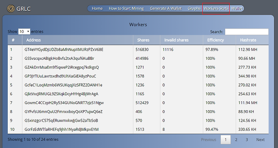278x148 pixels.
Task: Select address GZAkDrrMsaEm9f5qweP2iRcegpq7kdkgsQ
Action: [62, 67]
